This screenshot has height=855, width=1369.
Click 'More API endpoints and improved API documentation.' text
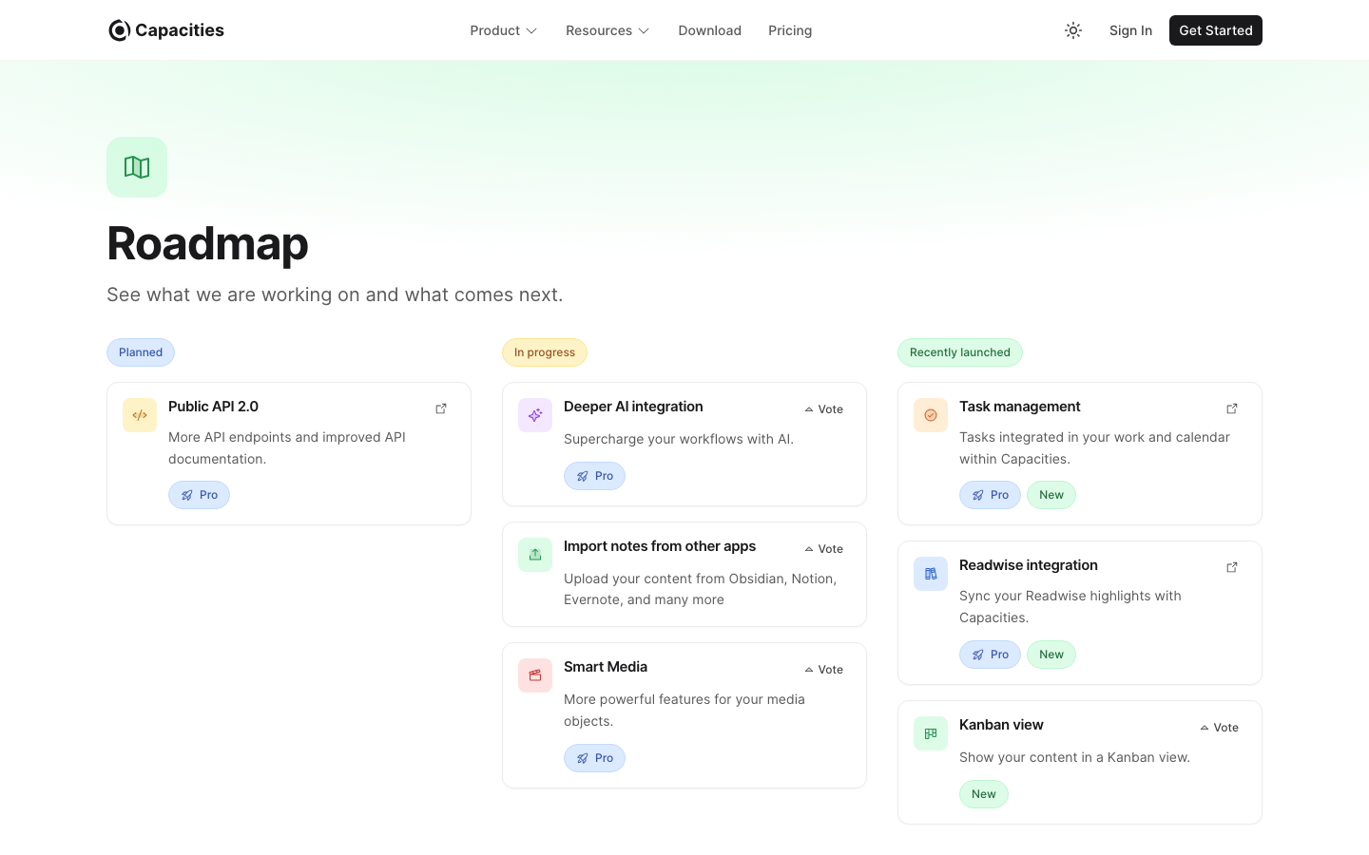pyautogui.click(x=287, y=448)
